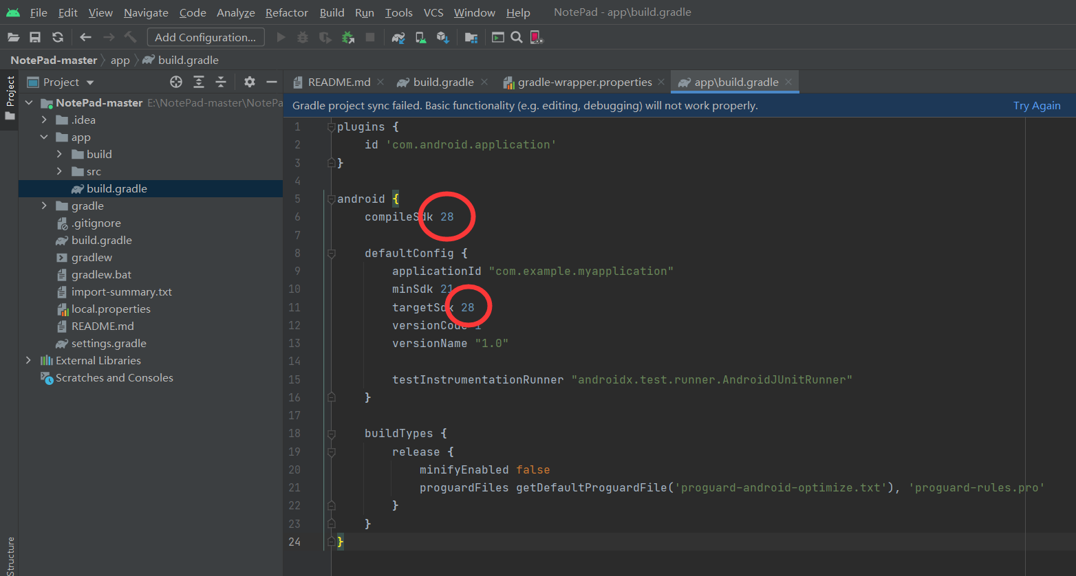Expand the gradle folder
The image size is (1076, 576).
tap(44, 206)
